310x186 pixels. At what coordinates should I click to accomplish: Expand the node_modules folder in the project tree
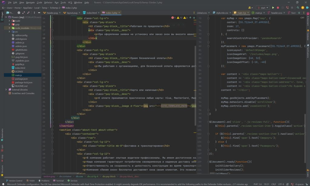(x=9, y=28)
